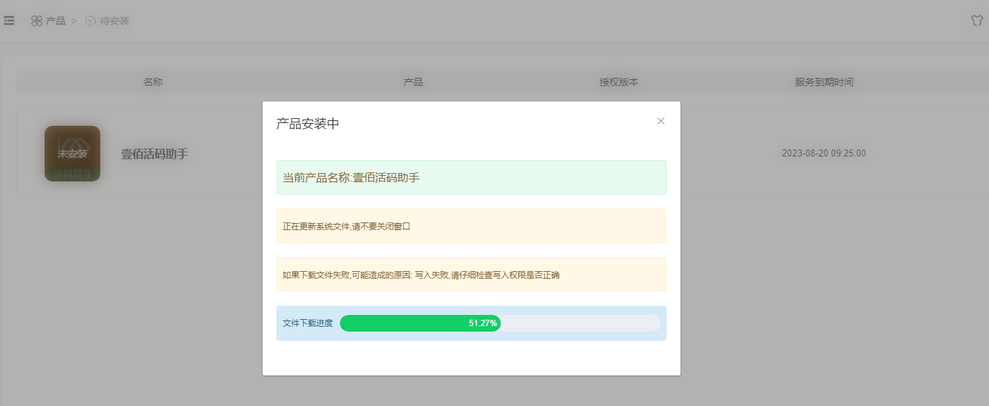Click the 当前产品名称 green notice
989x406 pixels.
click(472, 177)
